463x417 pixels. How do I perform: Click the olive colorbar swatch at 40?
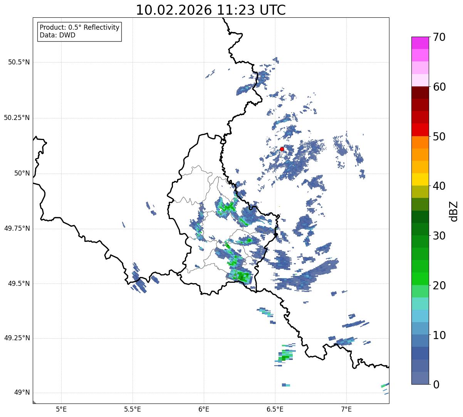(420, 192)
